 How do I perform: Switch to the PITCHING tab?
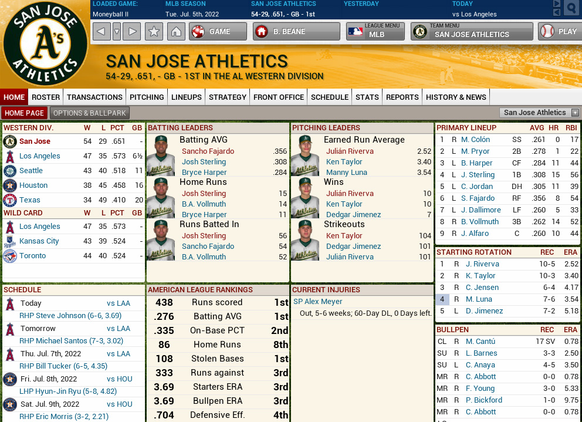[147, 97]
